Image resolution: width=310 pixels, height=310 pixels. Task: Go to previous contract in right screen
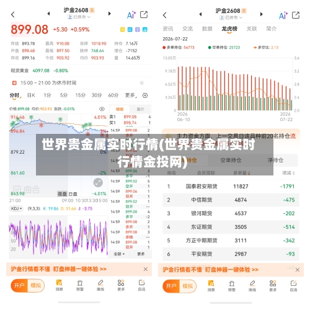[200, 14]
